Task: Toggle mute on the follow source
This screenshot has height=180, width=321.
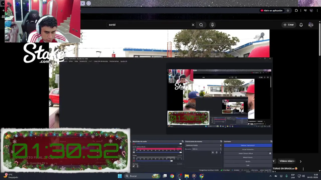Action: tap(134, 161)
